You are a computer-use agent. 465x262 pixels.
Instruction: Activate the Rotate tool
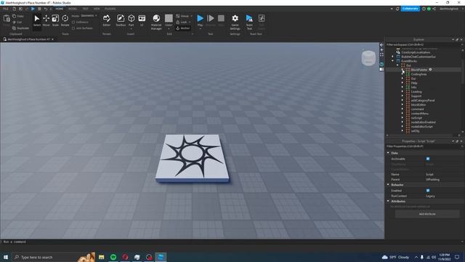coord(65,21)
